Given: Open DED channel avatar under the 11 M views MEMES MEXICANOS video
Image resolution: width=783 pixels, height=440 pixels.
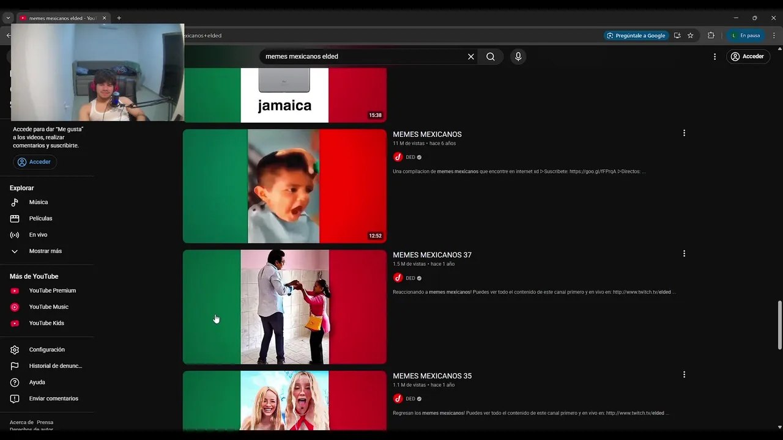Looking at the screenshot, I should pos(398,157).
